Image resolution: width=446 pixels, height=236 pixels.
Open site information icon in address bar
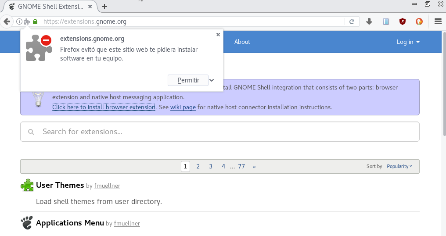tap(19, 21)
